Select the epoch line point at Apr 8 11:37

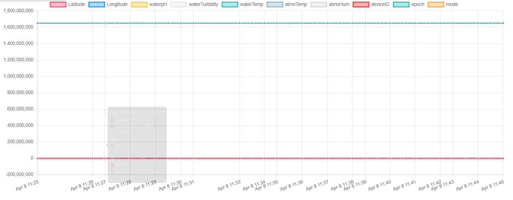point(327,23)
